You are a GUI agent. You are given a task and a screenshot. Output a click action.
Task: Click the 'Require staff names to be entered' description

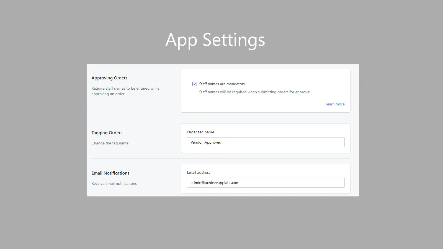[125, 91]
